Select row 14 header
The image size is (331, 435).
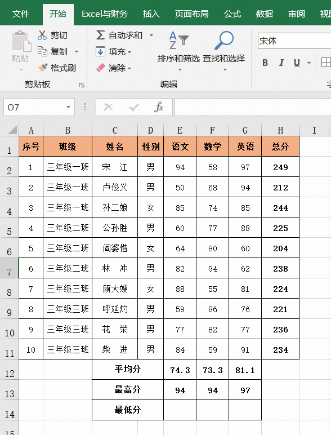[x=9, y=410]
